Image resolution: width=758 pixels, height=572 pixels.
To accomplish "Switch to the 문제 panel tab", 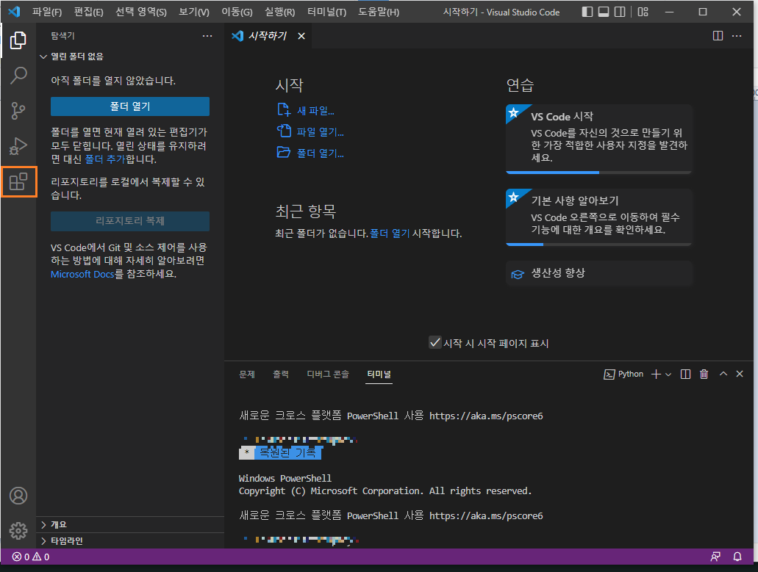I will click(x=247, y=374).
